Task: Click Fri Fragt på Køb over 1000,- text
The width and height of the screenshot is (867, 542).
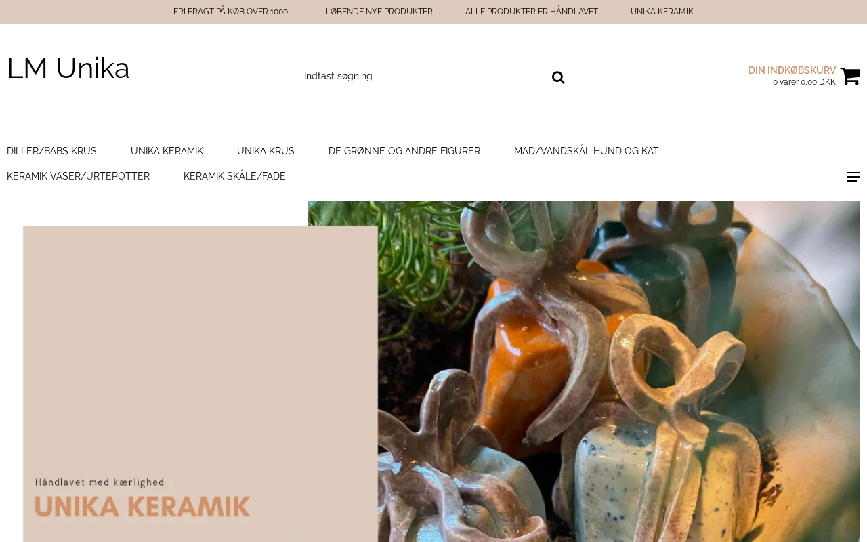Action: [x=233, y=12]
